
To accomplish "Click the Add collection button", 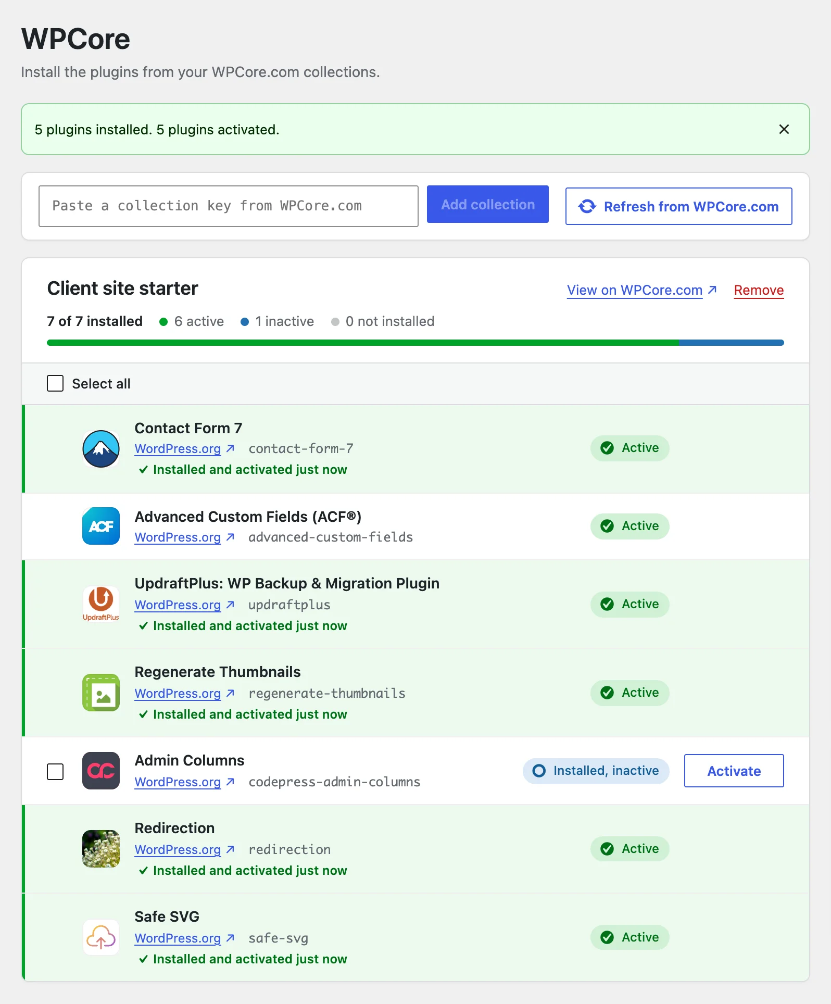I will pyautogui.click(x=488, y=204).
